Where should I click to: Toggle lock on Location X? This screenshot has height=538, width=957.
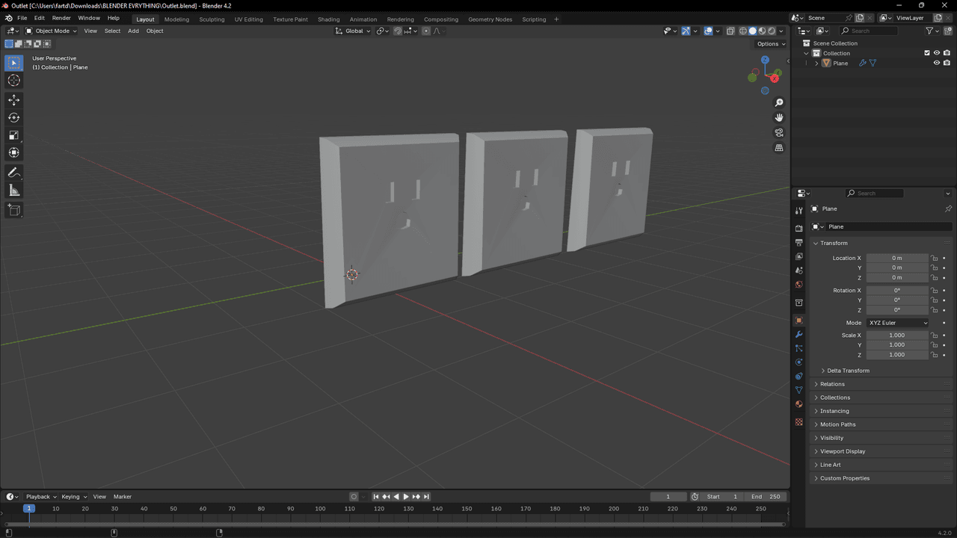tap(934, 258)
